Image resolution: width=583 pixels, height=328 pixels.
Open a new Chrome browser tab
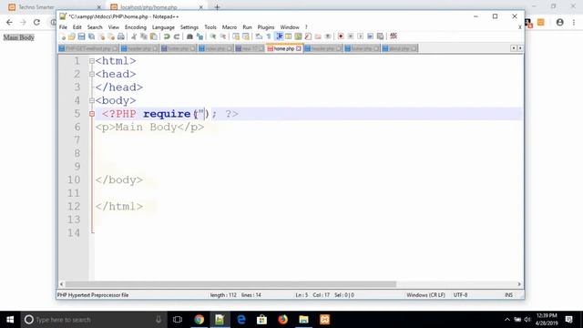pyautogui.click(x=218, y=7)
